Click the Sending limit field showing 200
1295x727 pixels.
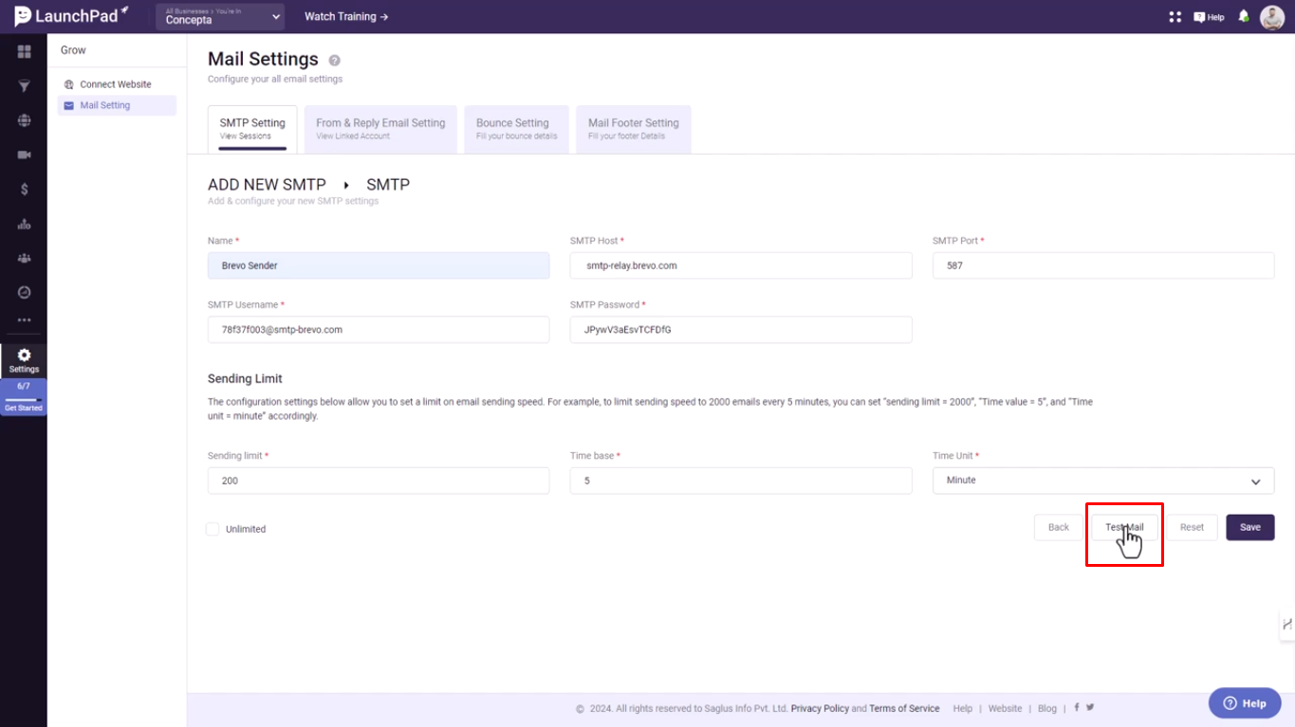click(x=379, y=481)
